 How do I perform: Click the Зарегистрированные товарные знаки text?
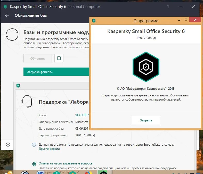pos(146,97)
